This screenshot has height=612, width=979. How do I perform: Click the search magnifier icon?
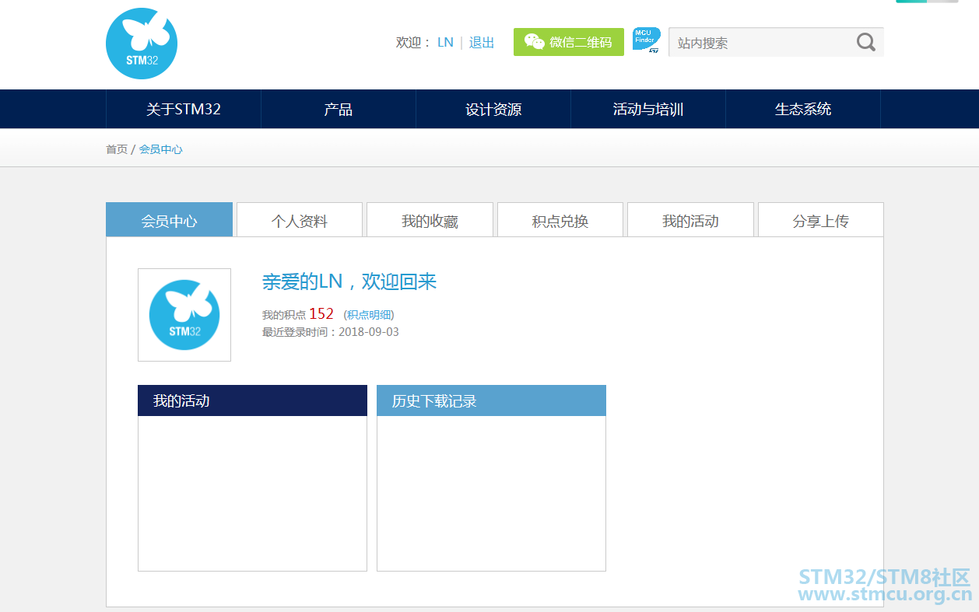[x=866, y=42]
